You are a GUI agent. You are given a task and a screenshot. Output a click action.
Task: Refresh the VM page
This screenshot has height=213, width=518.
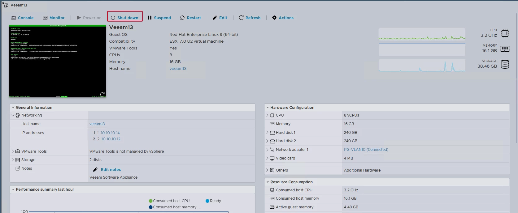pos(250,18)
